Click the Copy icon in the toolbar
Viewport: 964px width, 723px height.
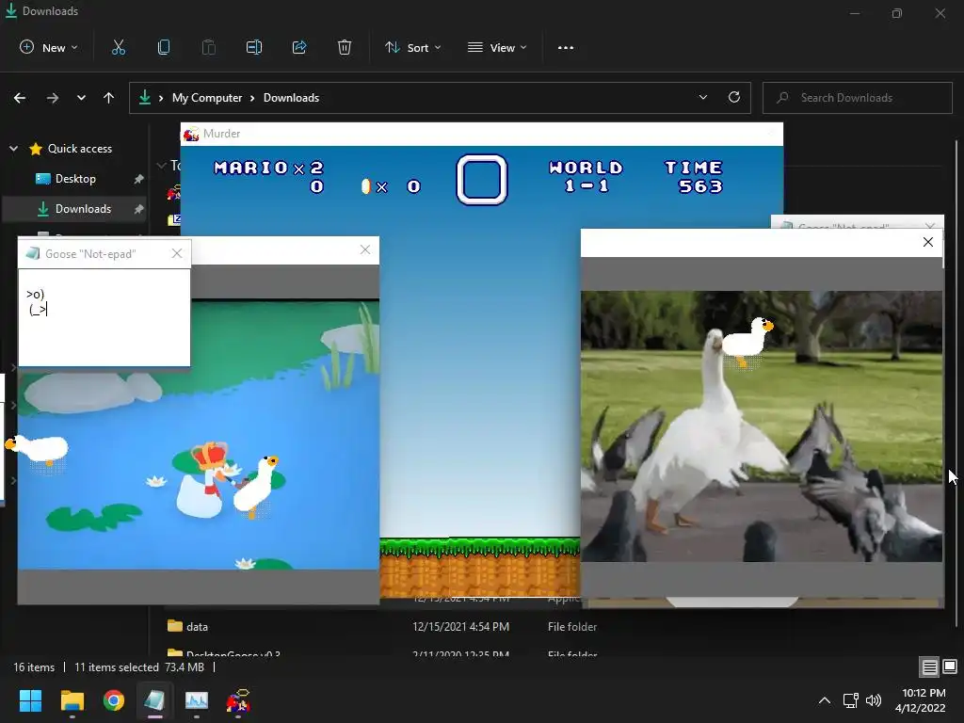click(164, 47)
